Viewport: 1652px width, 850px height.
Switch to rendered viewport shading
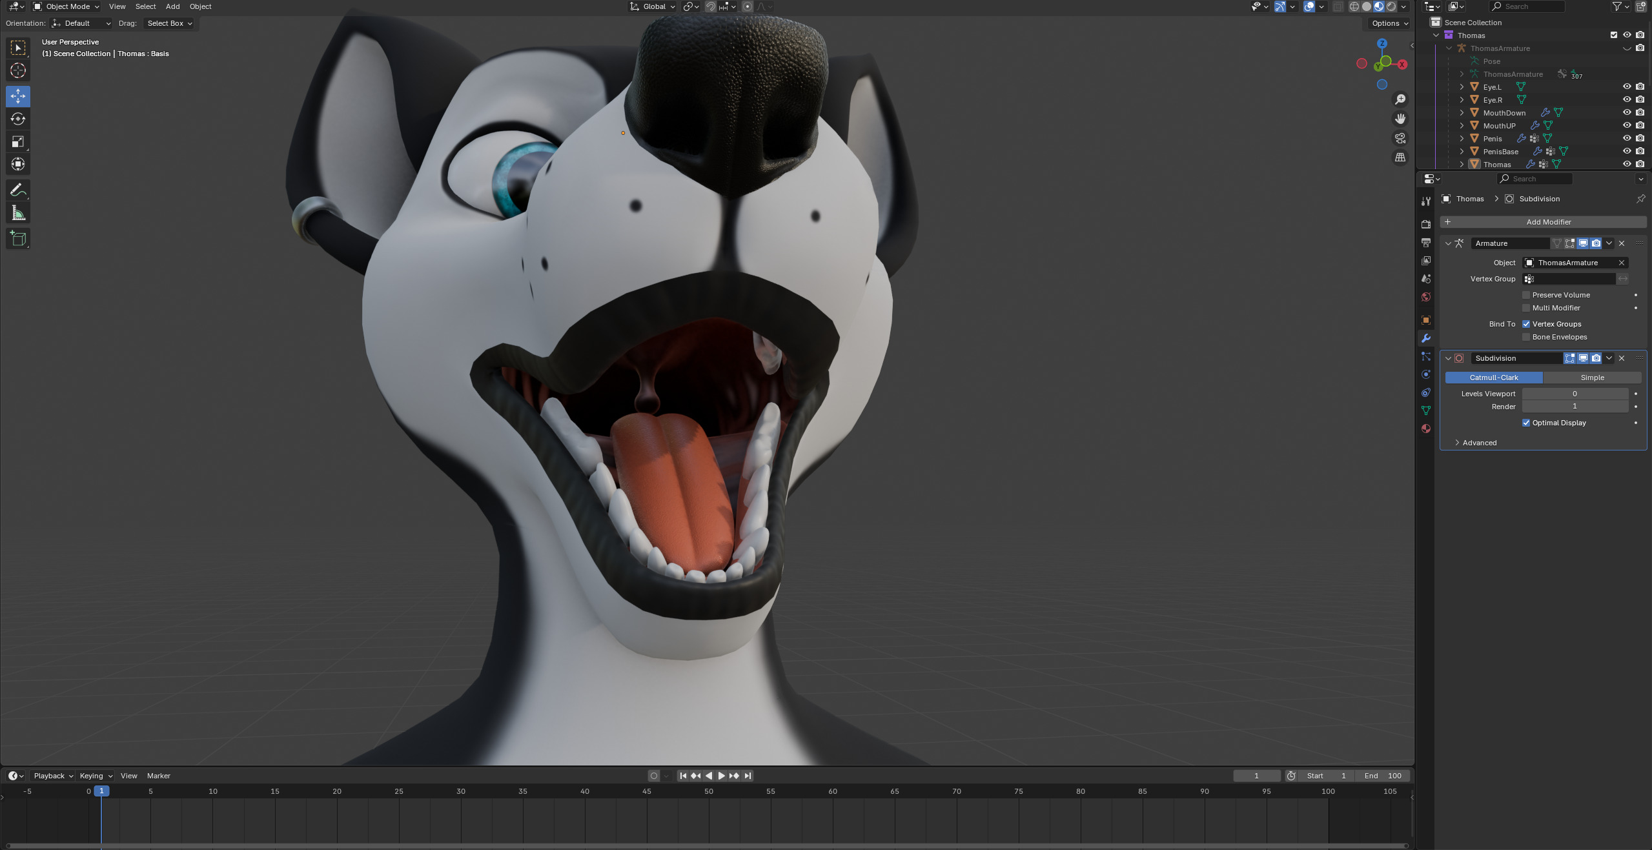click(x=1391, y=6)
